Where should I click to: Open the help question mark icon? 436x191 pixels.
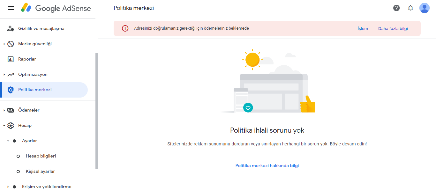pos(396,8)
